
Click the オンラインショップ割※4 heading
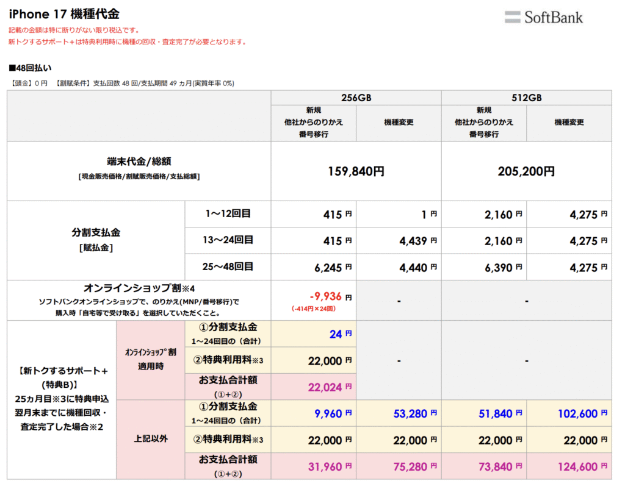tap(139, 288)
